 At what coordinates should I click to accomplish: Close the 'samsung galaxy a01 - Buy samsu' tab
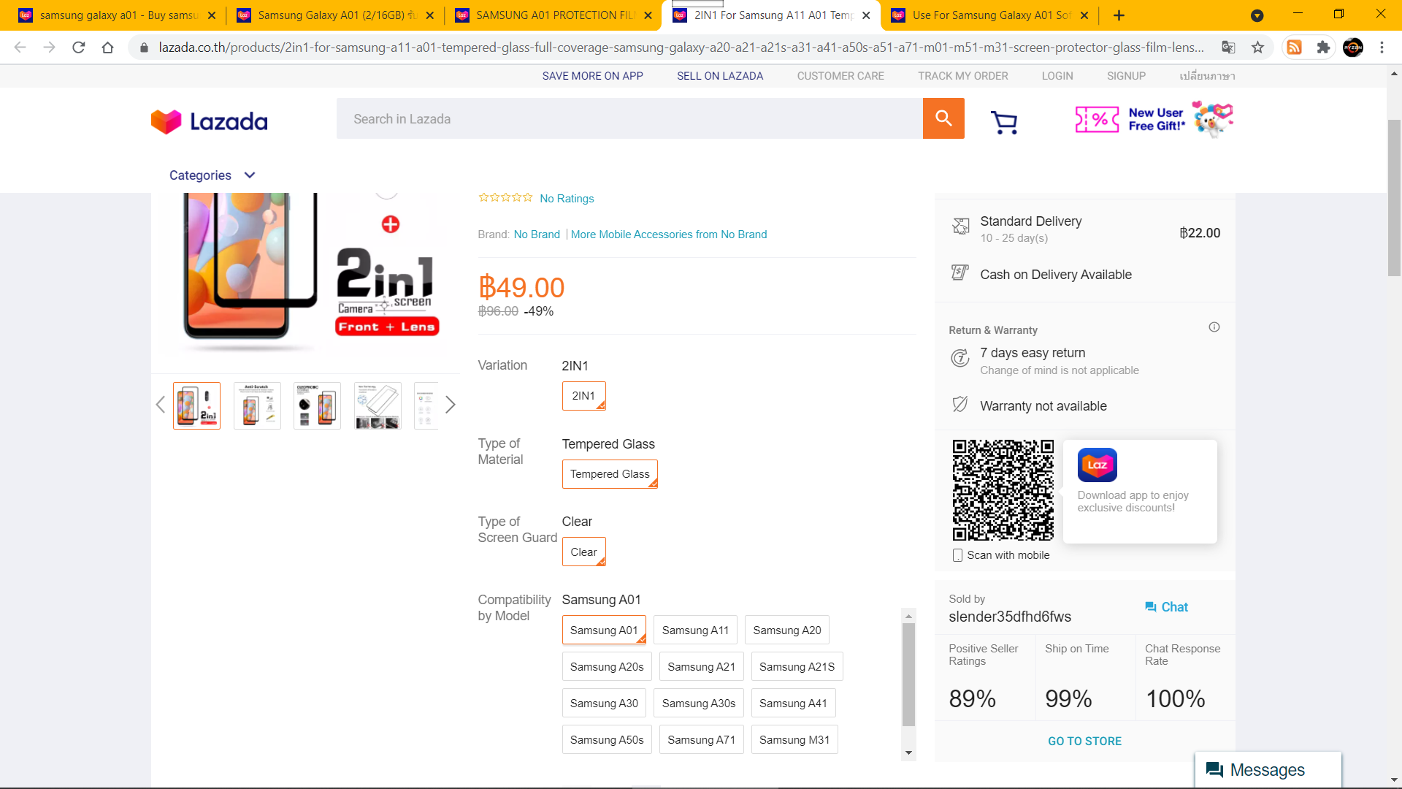(x=212, y=15)
